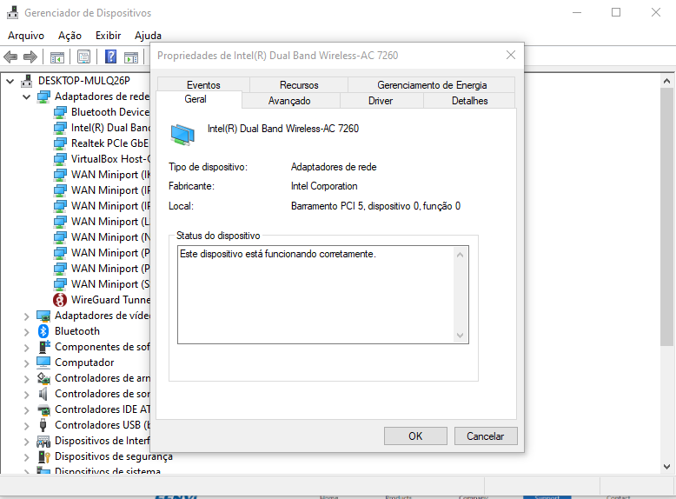Expand the Bluetooth category
Viewport: 676px width, 499px height.
27,332
